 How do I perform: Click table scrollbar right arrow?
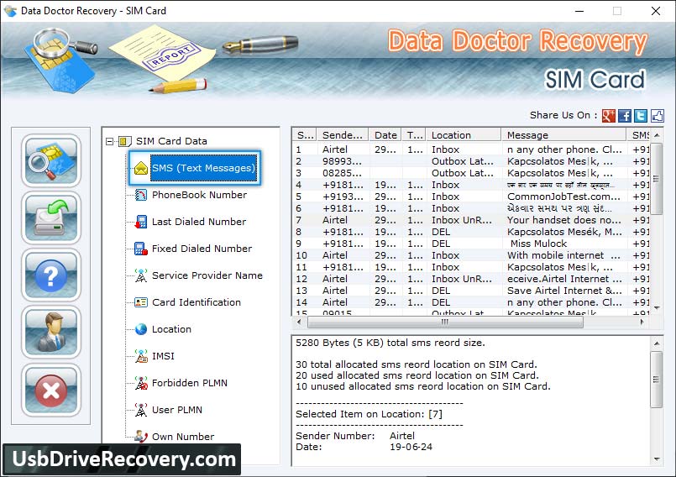[642, 322]
